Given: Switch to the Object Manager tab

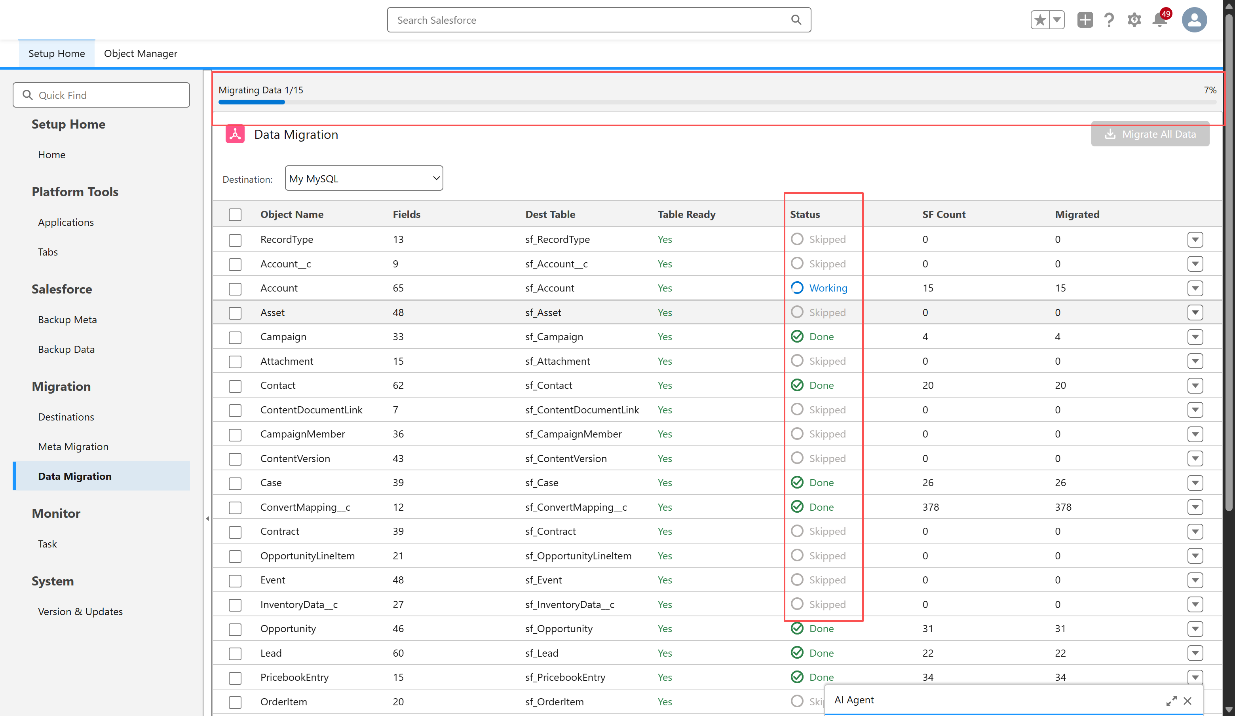Looking at the screenshot, I should pyautogui.click(x=141, y=53).
